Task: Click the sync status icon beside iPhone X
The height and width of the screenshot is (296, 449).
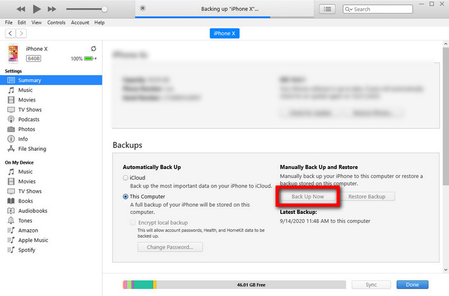Action: click(x=93, y=49)
